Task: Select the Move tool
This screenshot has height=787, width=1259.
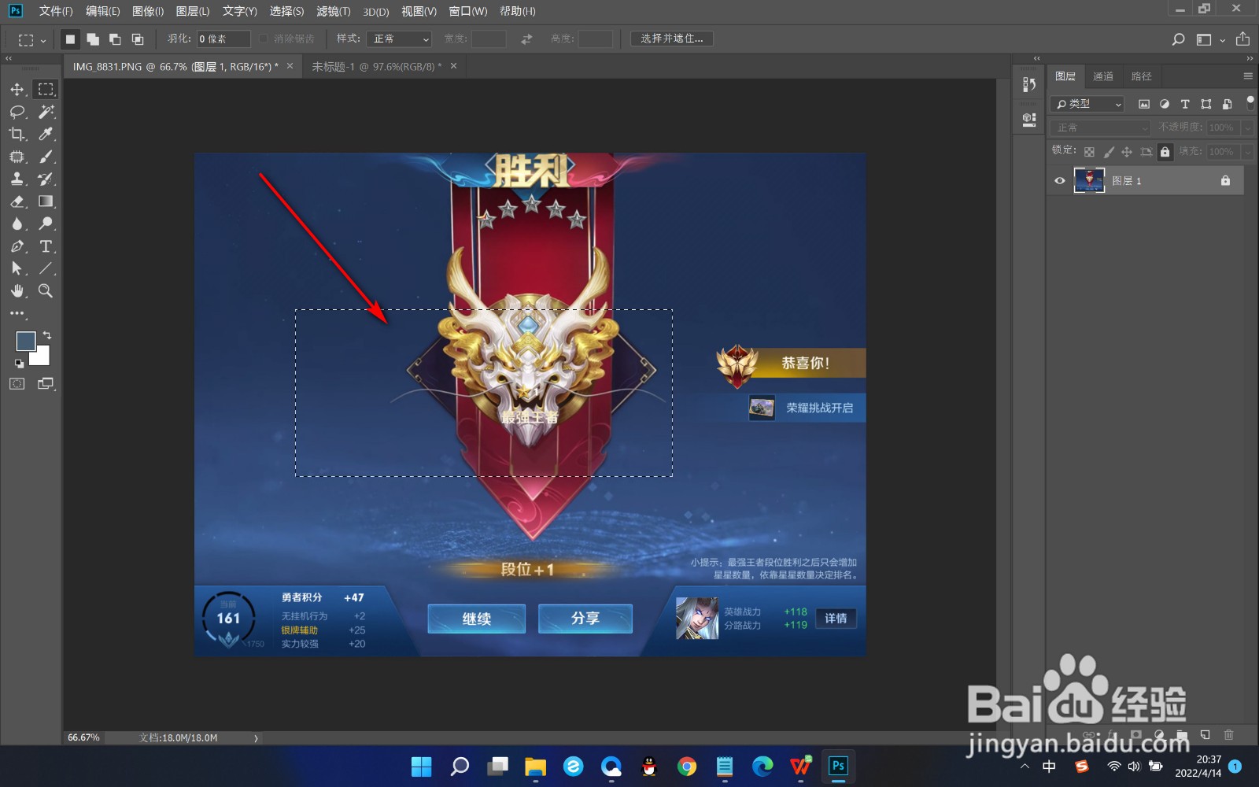Action: click(17, 89)
